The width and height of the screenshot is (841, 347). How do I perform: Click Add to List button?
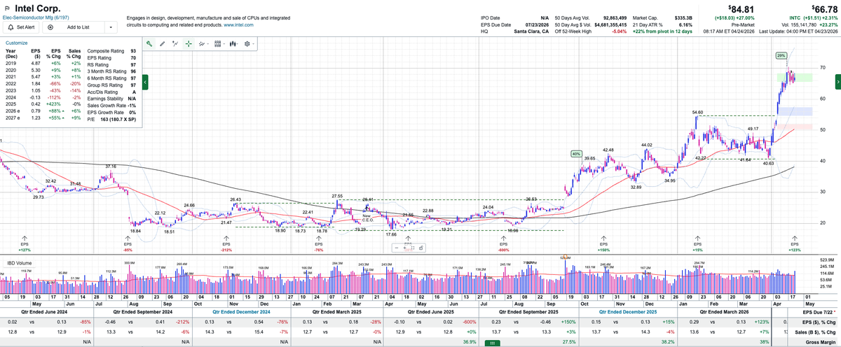click(73, 27)
